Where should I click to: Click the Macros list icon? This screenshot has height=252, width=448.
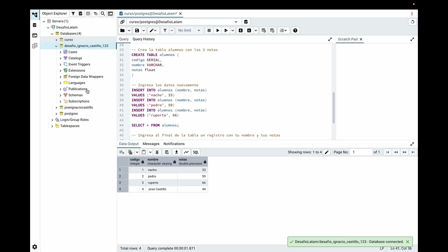[x=283, y=30]
